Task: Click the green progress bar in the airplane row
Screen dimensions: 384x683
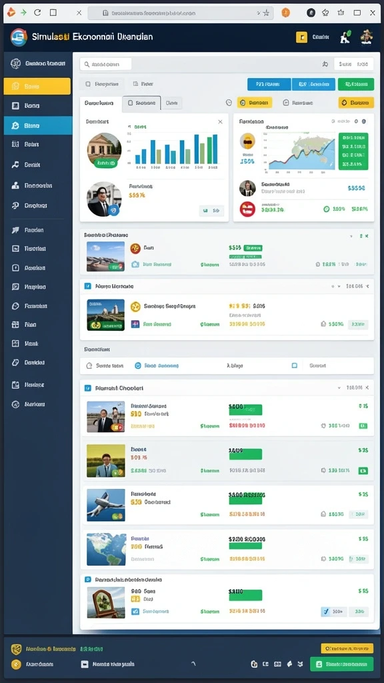Action: tap(245, 499)
